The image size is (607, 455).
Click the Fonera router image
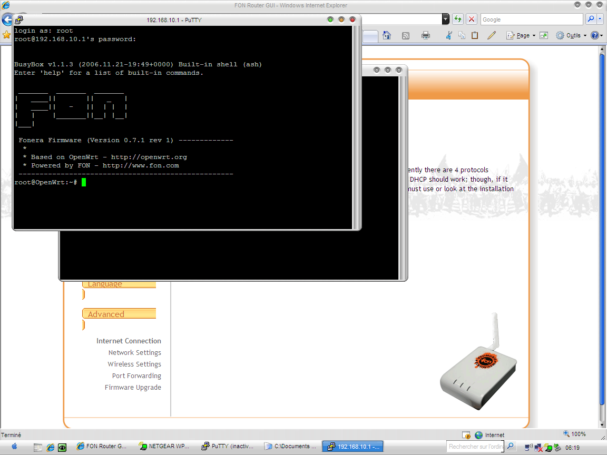pos(478,362)
